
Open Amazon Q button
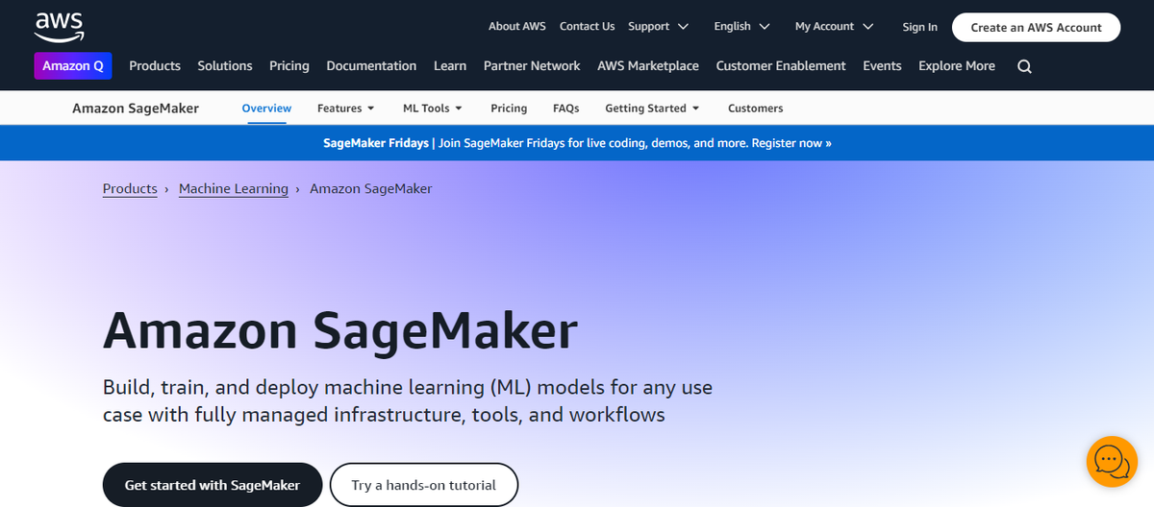pos(73,66)
